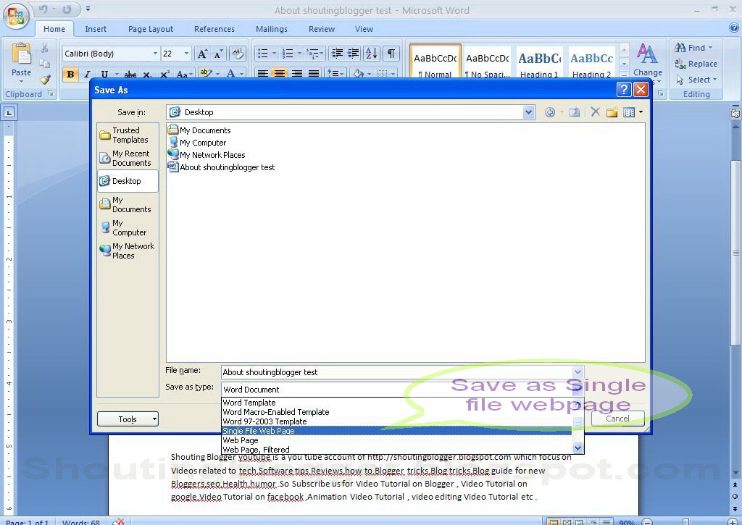Switch to the References tab

point(214,29)
